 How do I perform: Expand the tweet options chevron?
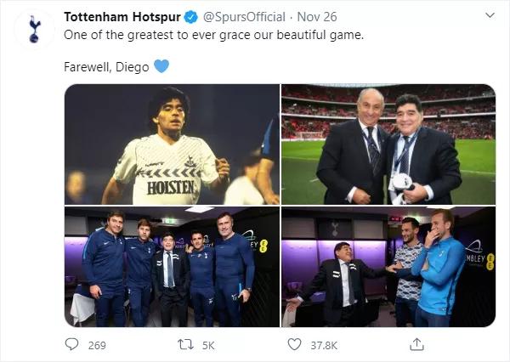coord(490,16)
